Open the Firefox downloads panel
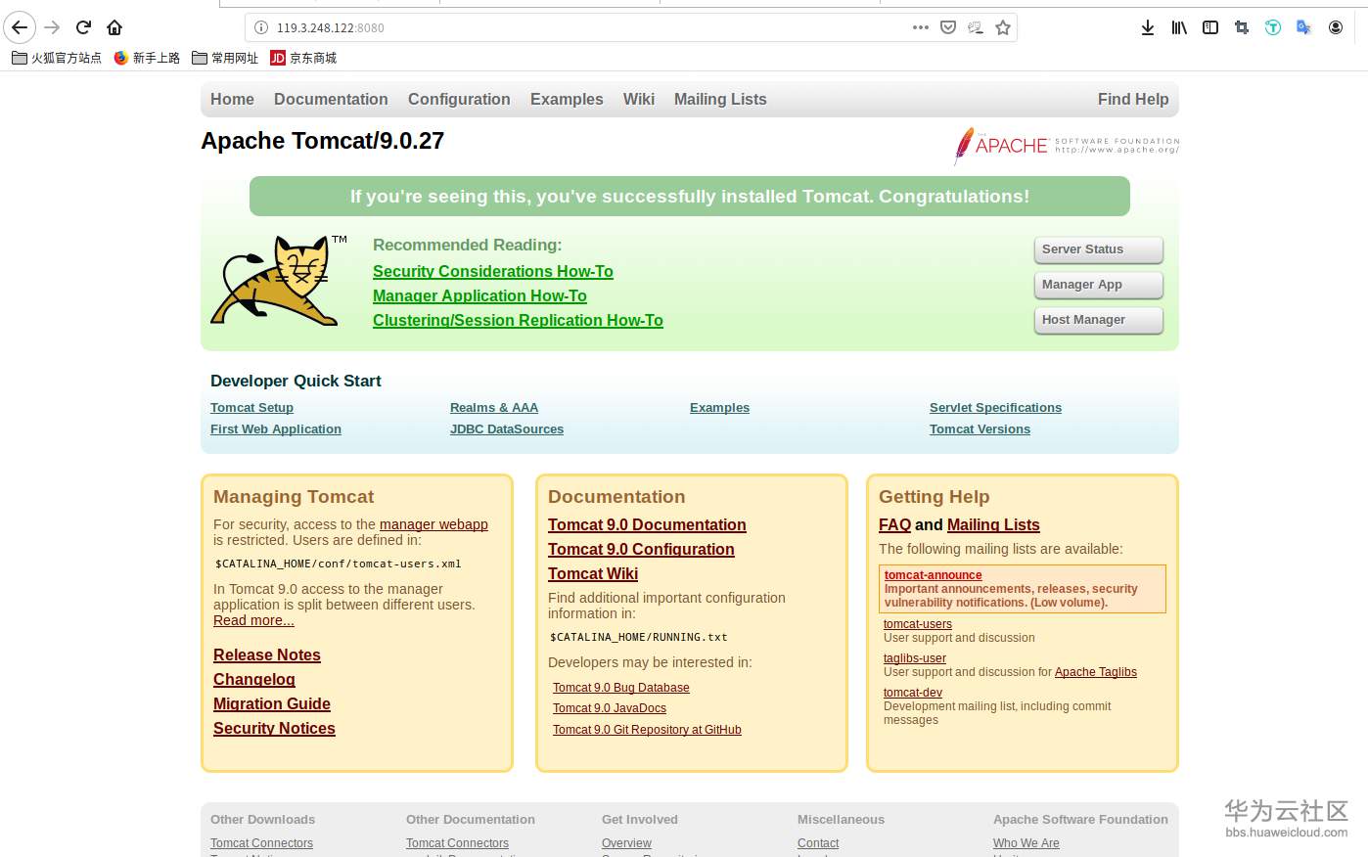Viewport: 1368px width, 857px height. coord(1148,27)
